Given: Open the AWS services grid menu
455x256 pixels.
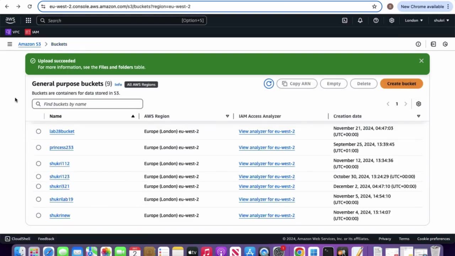Looking at the screenshot, I should 28,21.
